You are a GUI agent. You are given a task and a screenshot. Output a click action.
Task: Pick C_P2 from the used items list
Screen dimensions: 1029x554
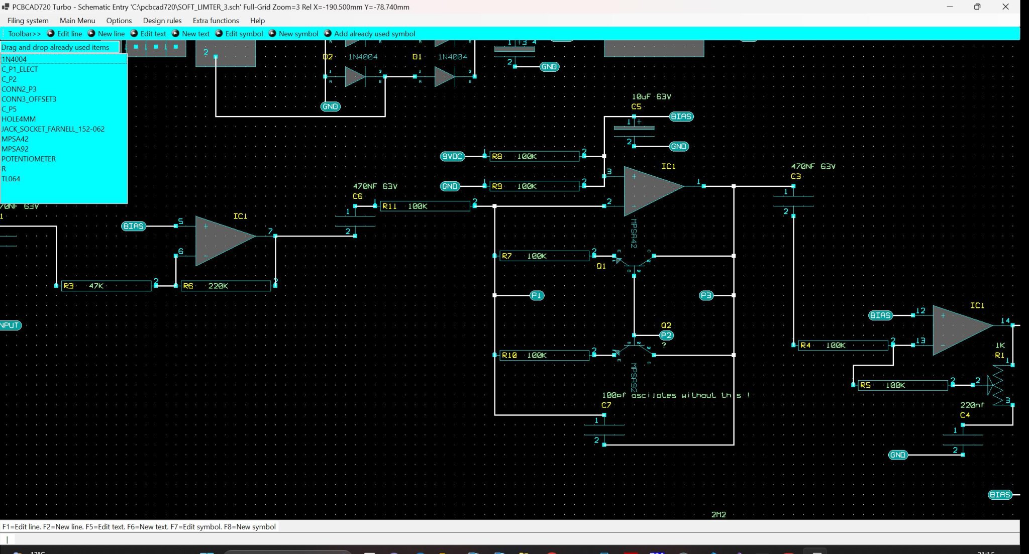[64, 79]
